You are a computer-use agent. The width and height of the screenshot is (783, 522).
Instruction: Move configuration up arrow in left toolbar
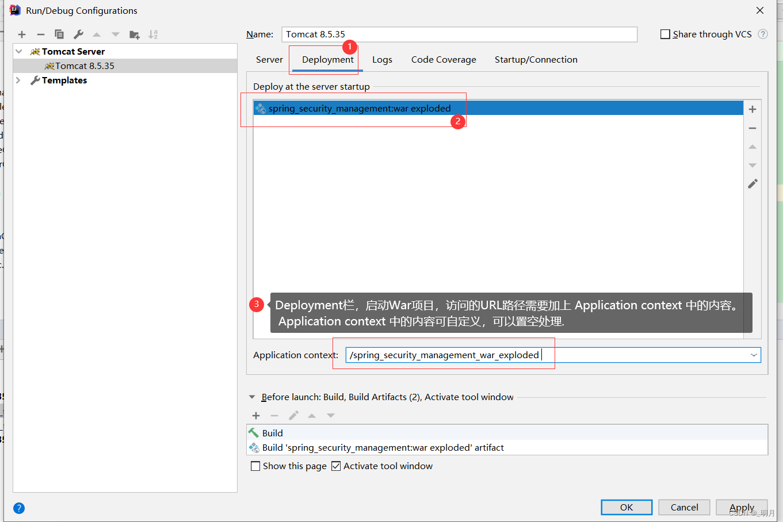[x=97, y=34]
